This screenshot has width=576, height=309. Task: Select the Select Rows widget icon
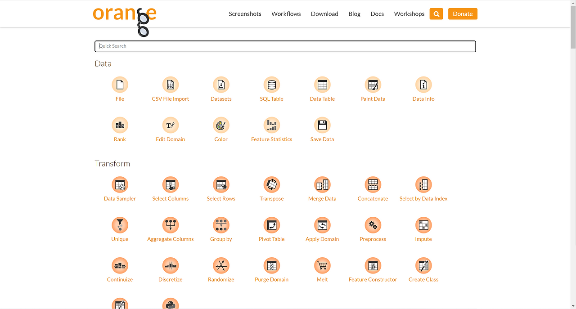coord(221,184)
